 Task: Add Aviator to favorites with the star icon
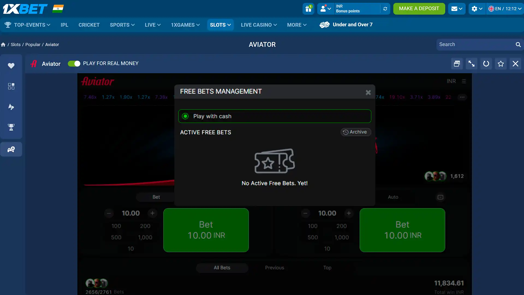coord(501,63)
